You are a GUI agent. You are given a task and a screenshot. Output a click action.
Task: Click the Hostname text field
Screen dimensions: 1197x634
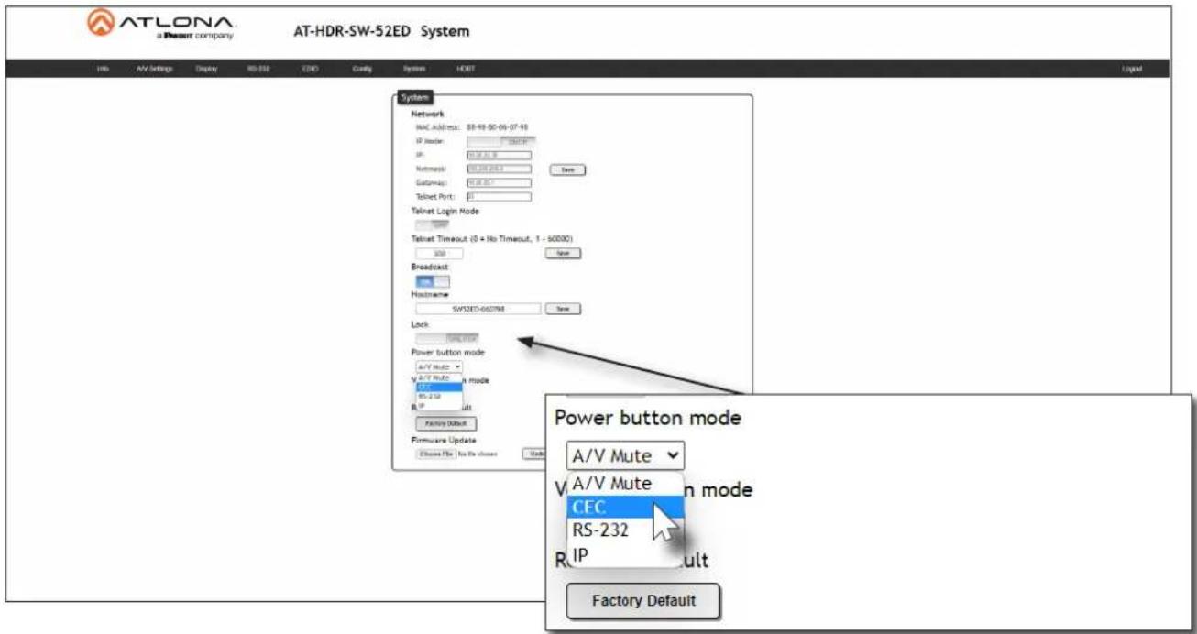pos(478,310)
